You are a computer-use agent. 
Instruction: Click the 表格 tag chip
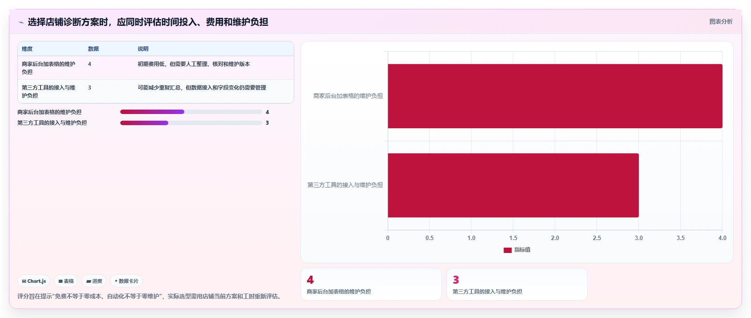66,281
